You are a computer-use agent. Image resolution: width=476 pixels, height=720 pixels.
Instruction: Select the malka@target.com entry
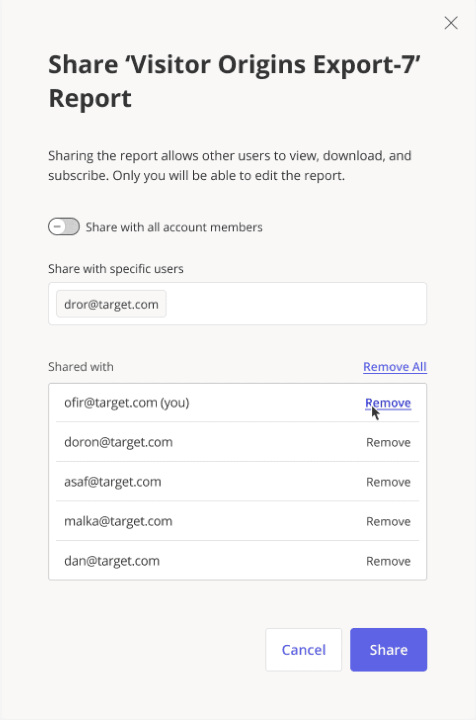click(x=119, y=521)
